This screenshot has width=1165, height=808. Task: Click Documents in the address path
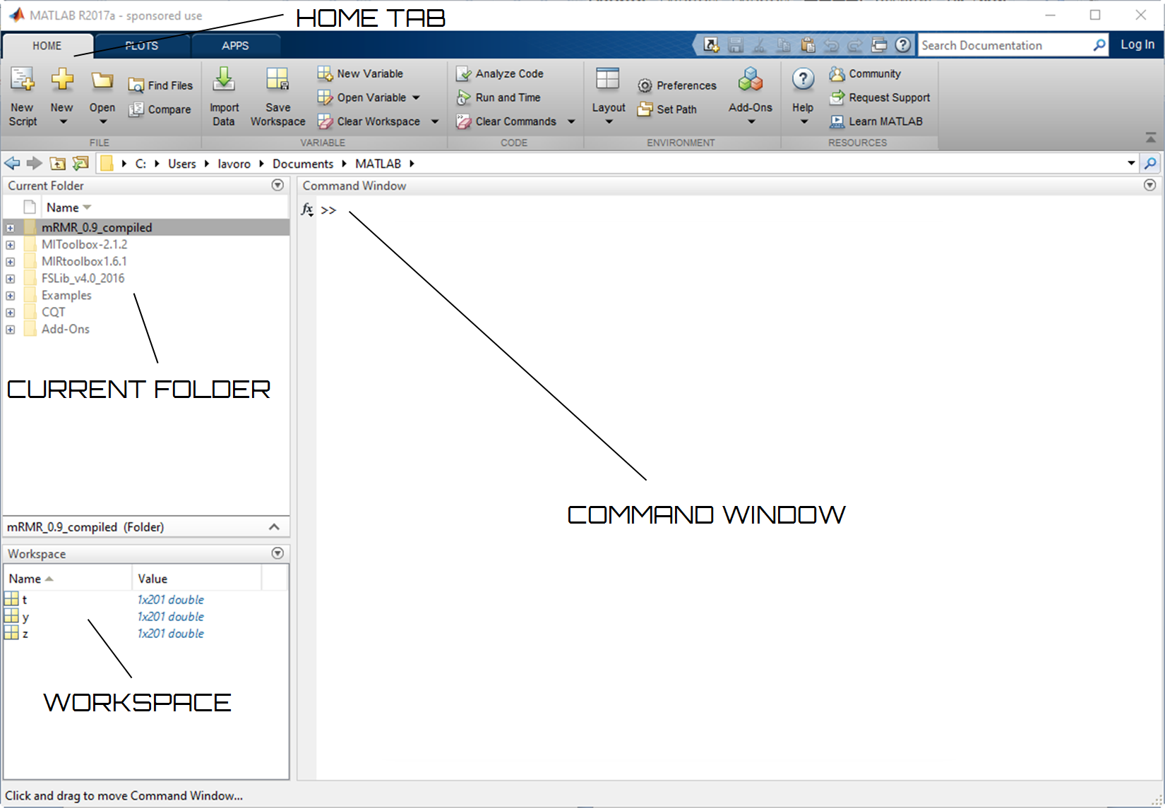(303, 164)
